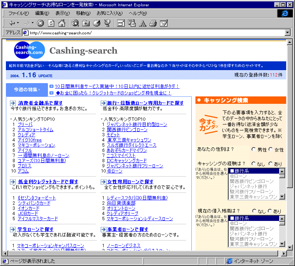Image resolution: width=295 pixels, height=266 pixels.
Task: Click the arrow icon beside 女性専用ローンで探す
Action: pos(104,182)
